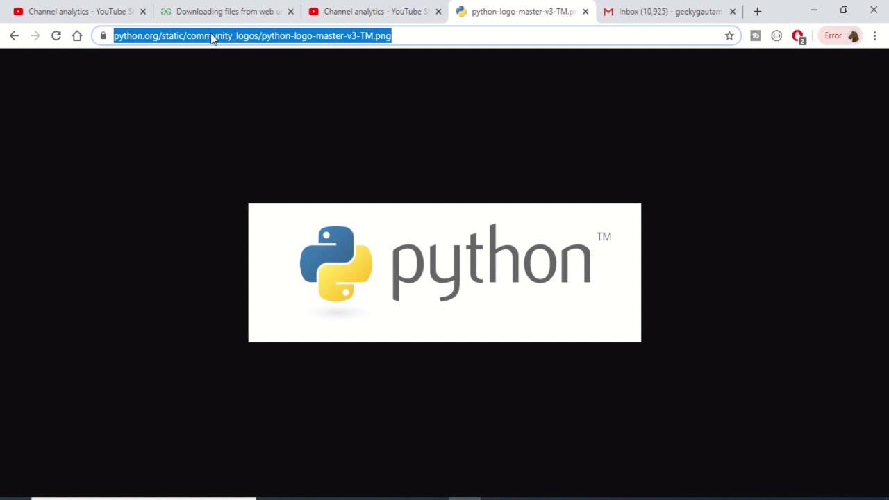Bookmark this page with the star

729,35
